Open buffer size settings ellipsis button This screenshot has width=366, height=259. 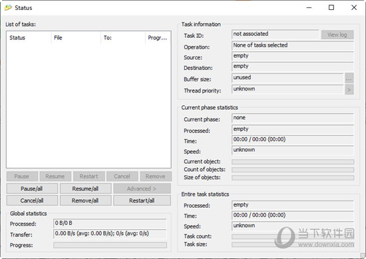click(349, 78)
